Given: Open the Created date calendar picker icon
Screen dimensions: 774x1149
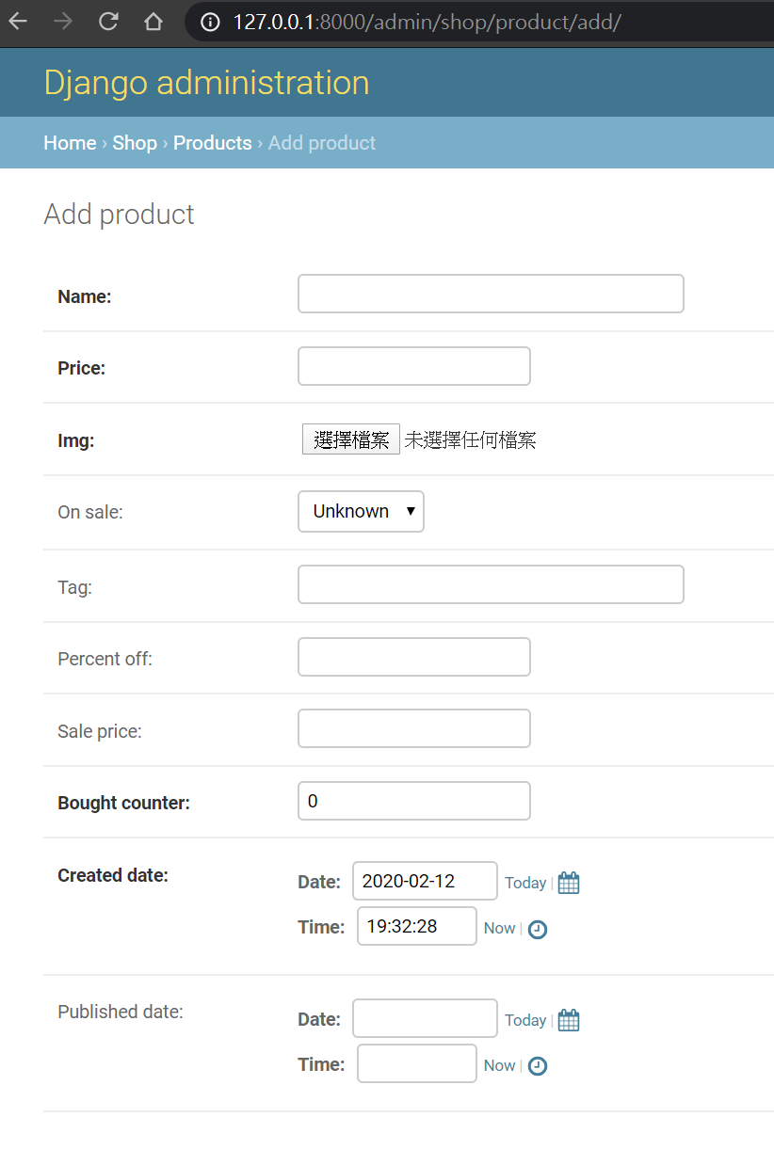Looking at the screenshot, I should click(x=569, y=883).
